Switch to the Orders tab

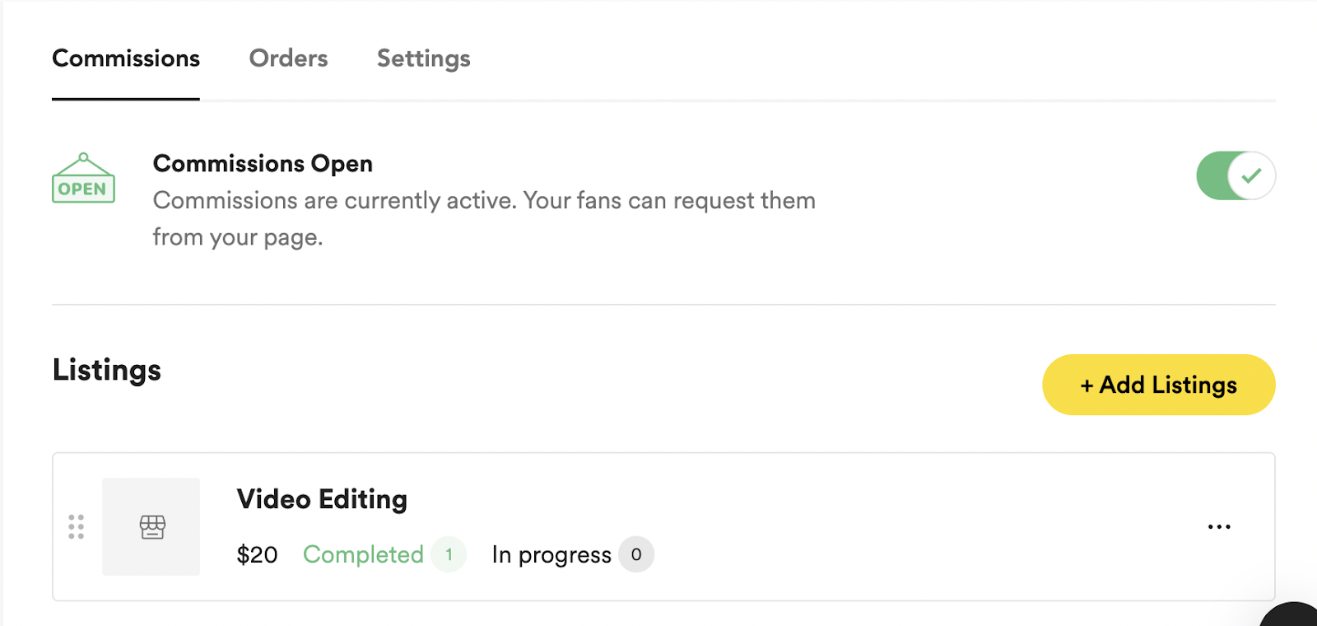click(x=288, y=58)
